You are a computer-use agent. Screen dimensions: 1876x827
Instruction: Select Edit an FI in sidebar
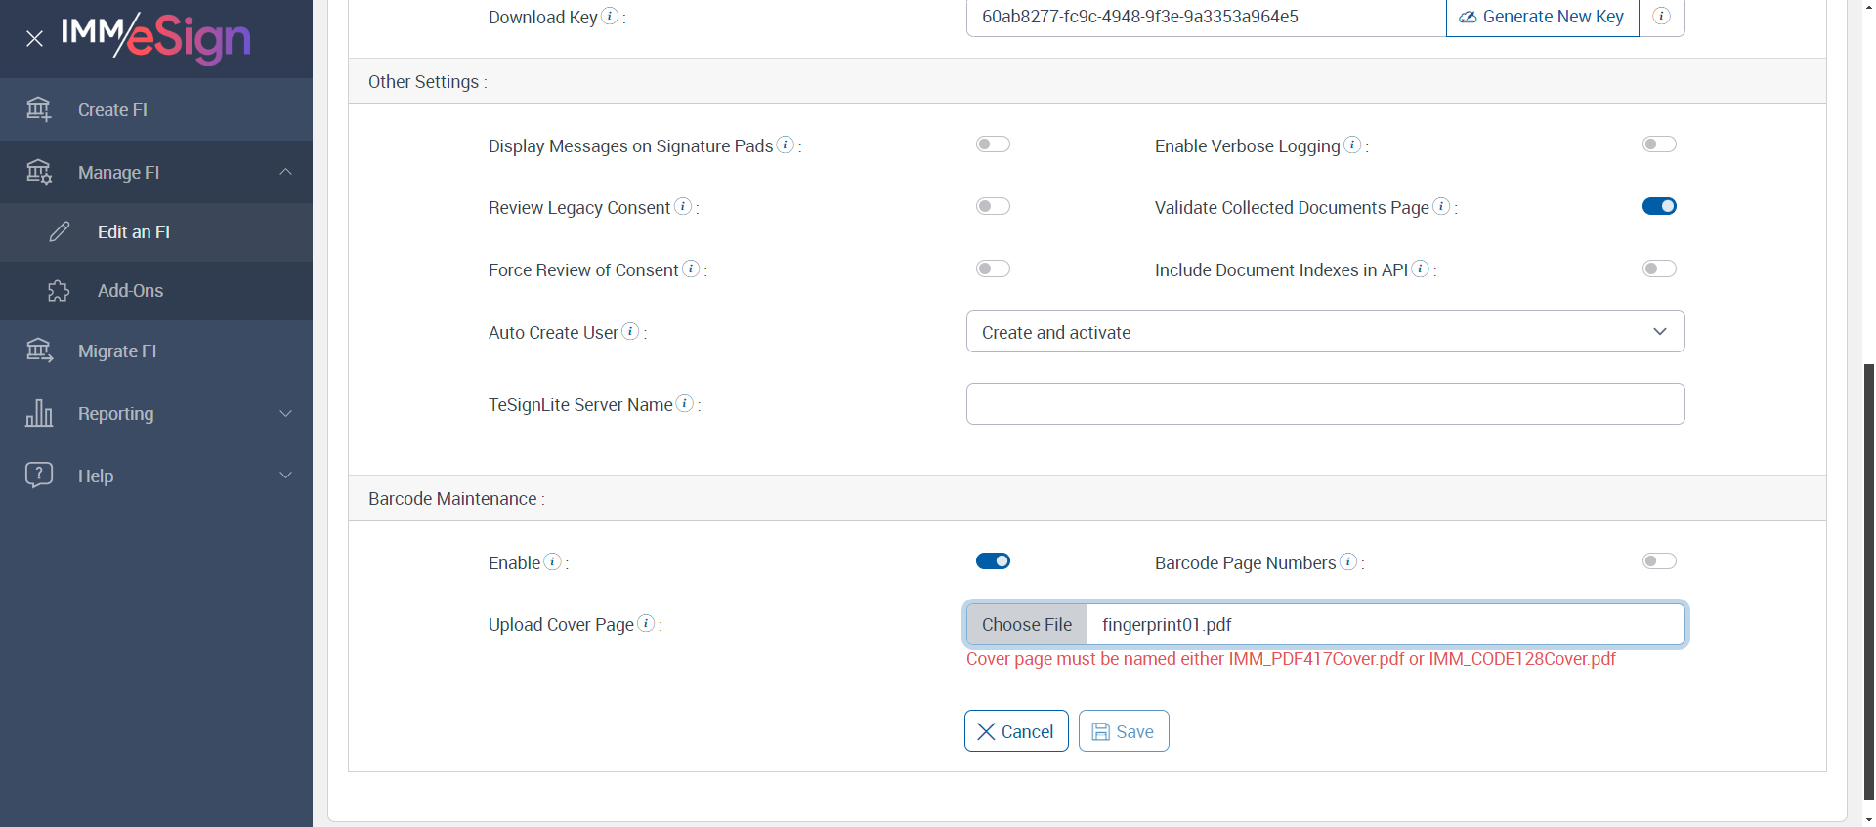[x=134, y=232]
